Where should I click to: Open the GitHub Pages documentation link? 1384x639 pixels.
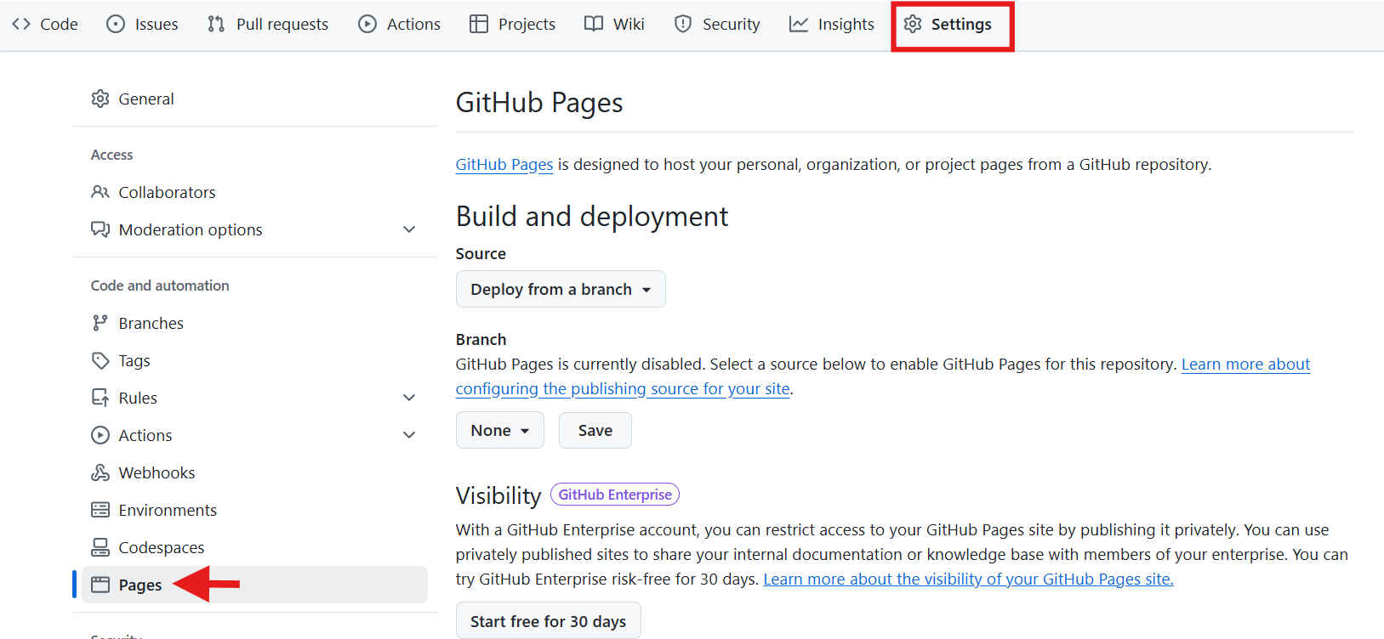(x=504, y=164)
